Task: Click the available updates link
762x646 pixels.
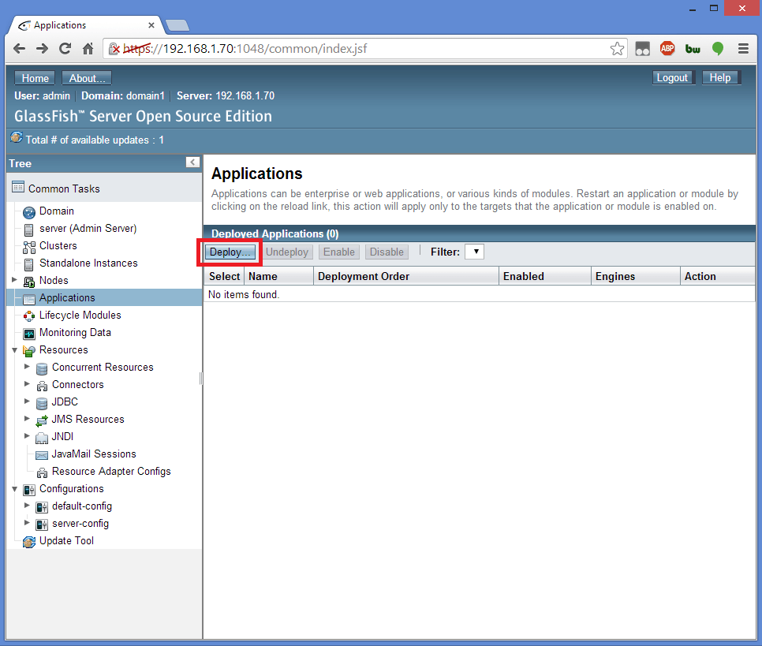Action: point(95,140)
